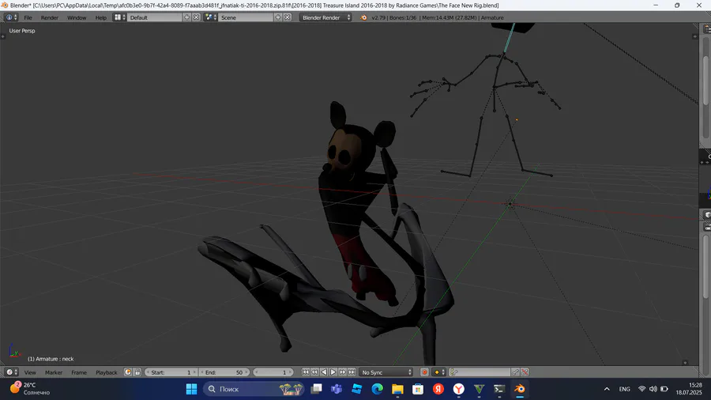Viewport: 711px width, 400px height.
Task: Show hidden system tray icons
Action: click(607, 389)
